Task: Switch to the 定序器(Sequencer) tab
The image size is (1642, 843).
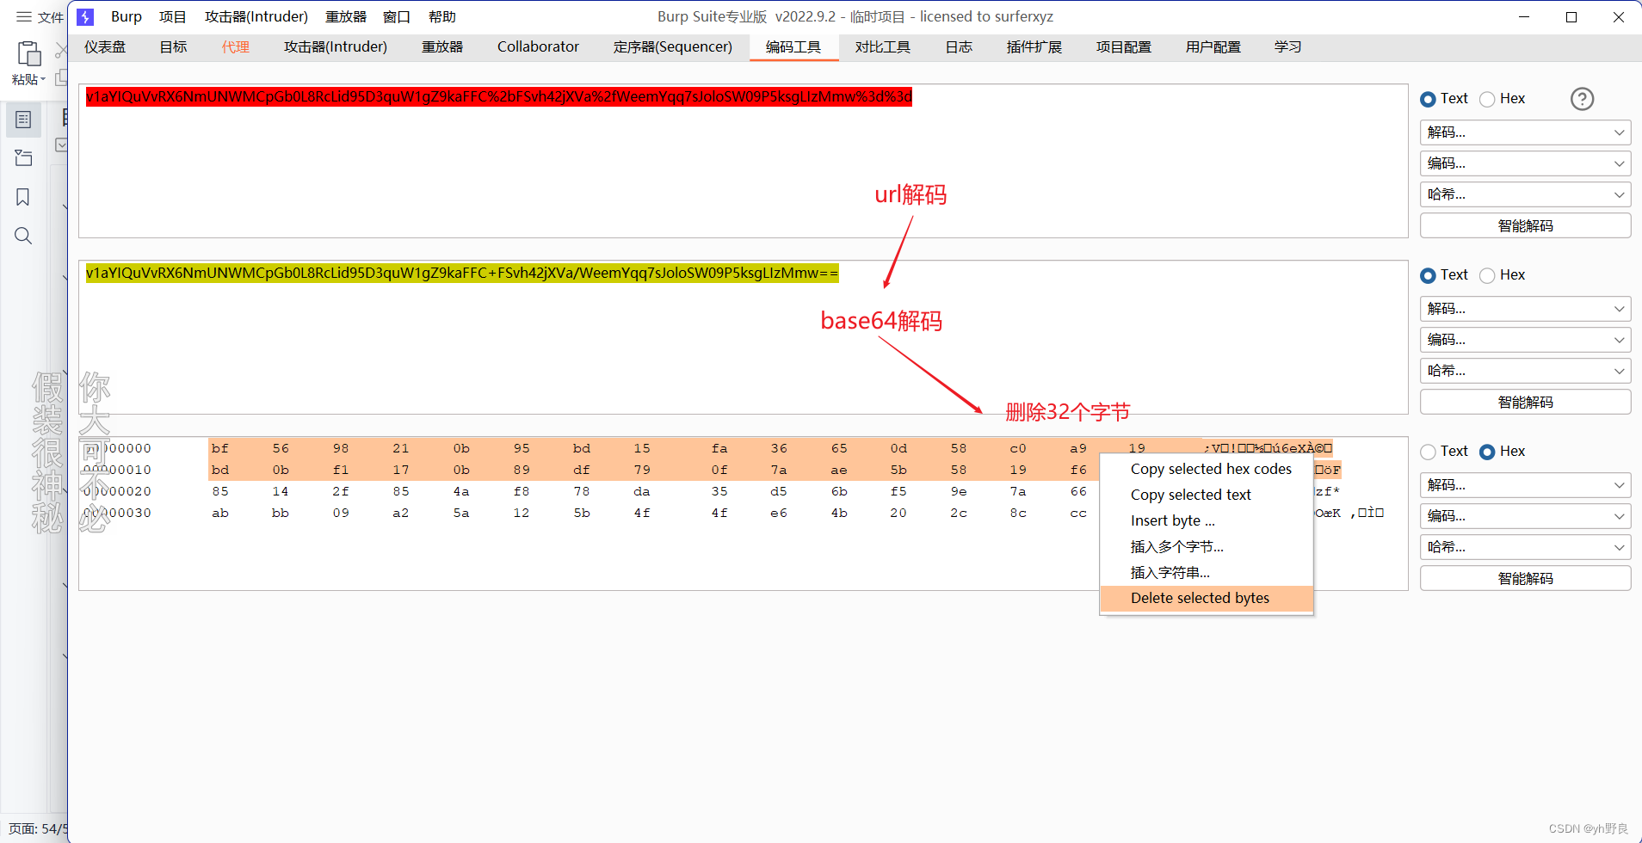Action: click(673, 47)
